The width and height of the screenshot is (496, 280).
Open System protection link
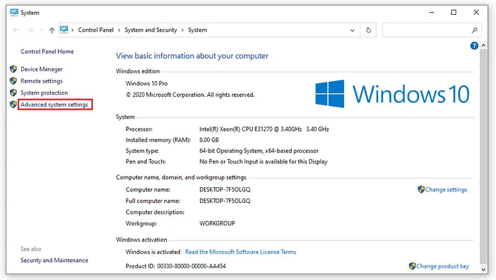(x=44, y=92)
